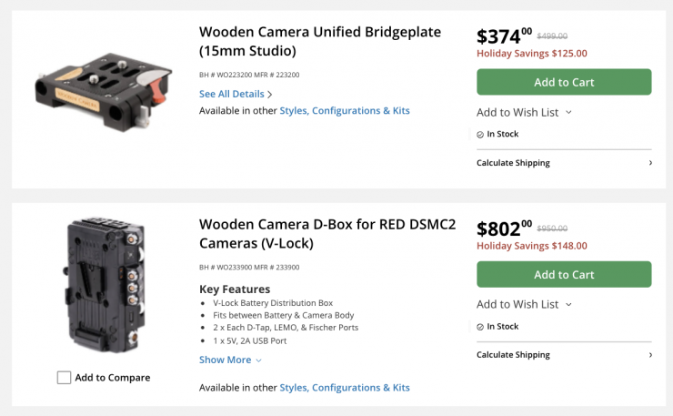Tick the Add to Compare checkbox
This screenshot has height=416, width=673.
[64, 377]
